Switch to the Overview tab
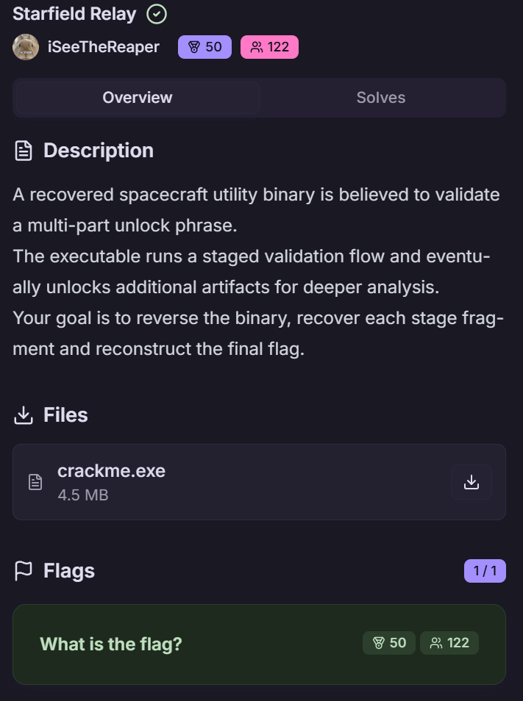523x701 pixels. point(138,98)
